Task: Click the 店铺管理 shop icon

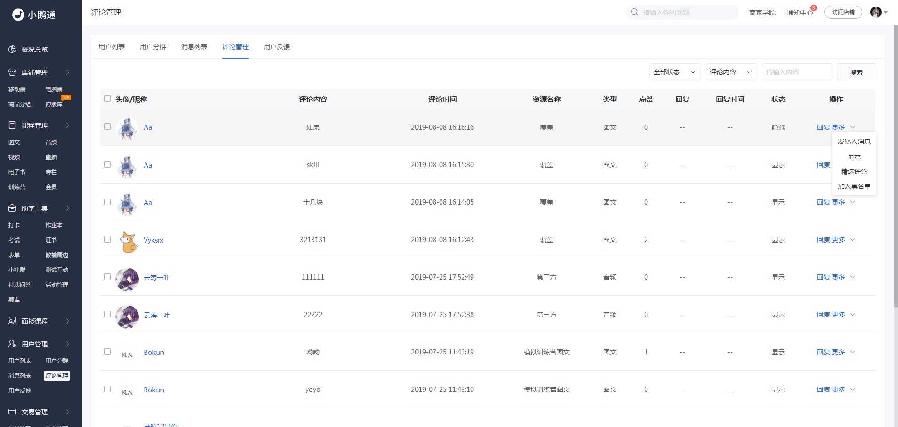Action: 12,73
